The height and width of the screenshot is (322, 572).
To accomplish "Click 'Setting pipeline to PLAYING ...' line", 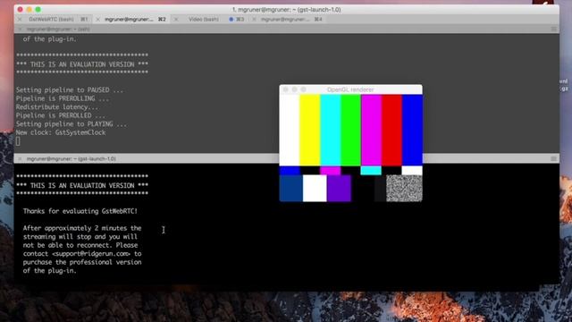I will 71,123.
